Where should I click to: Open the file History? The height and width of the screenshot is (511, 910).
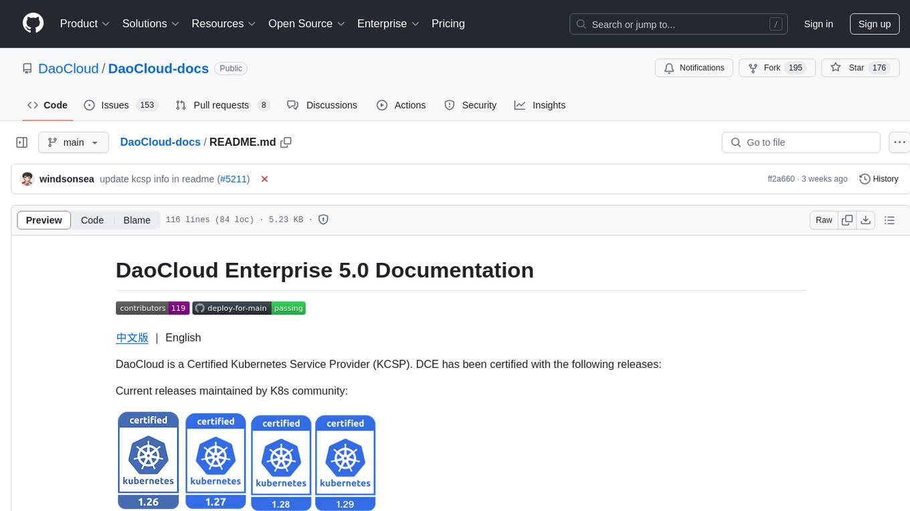pyautogui.click(x=879, y=179)
